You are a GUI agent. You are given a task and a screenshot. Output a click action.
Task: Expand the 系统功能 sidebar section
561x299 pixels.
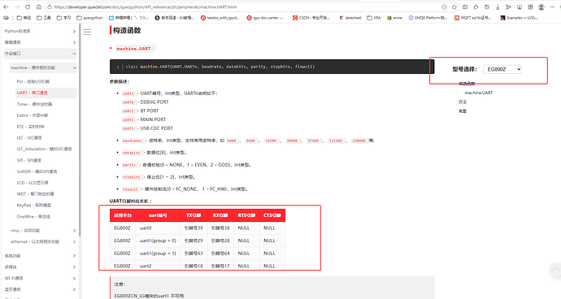coord(40,256)
